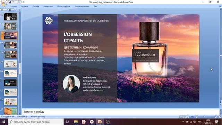Click the Слайд 36 из 69 status indicator
The height and width of the screenshot is (125, 222).
pyautogui.click(x=8, y=117)
